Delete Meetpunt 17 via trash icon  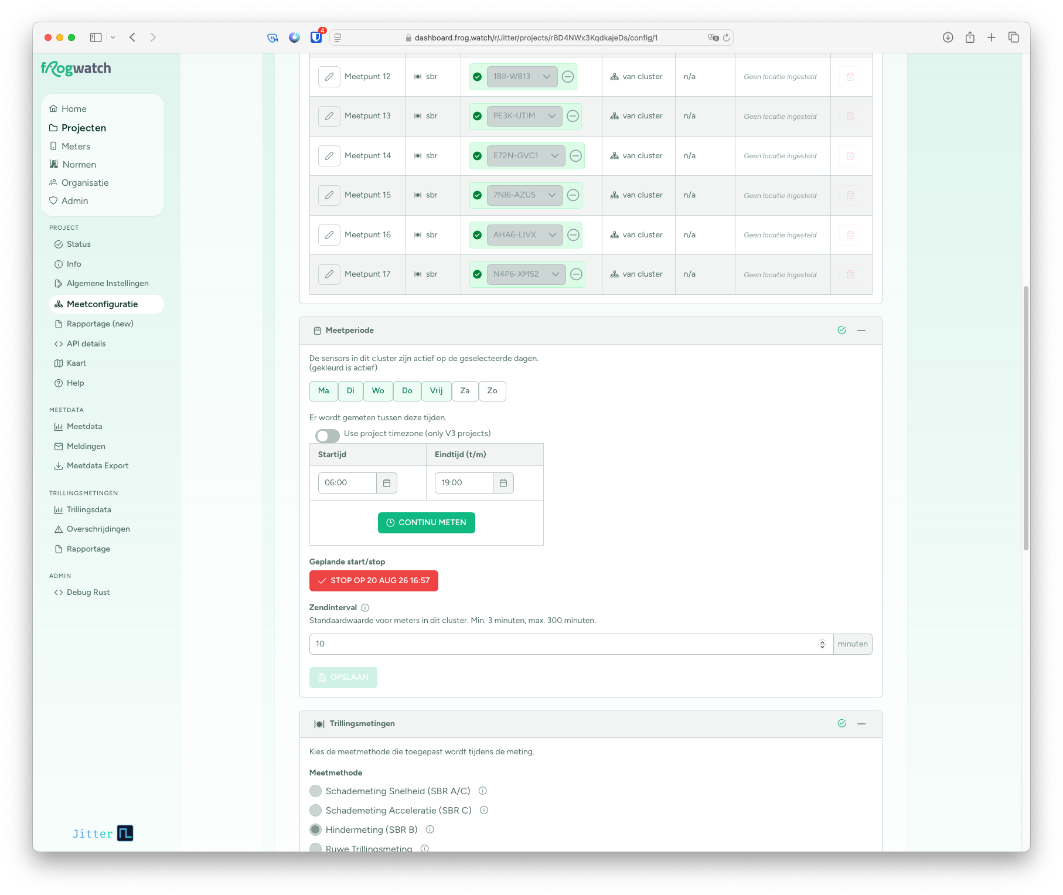tap(850, 274)
